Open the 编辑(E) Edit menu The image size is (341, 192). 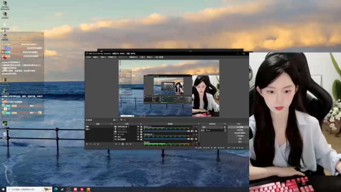[95, 57]
